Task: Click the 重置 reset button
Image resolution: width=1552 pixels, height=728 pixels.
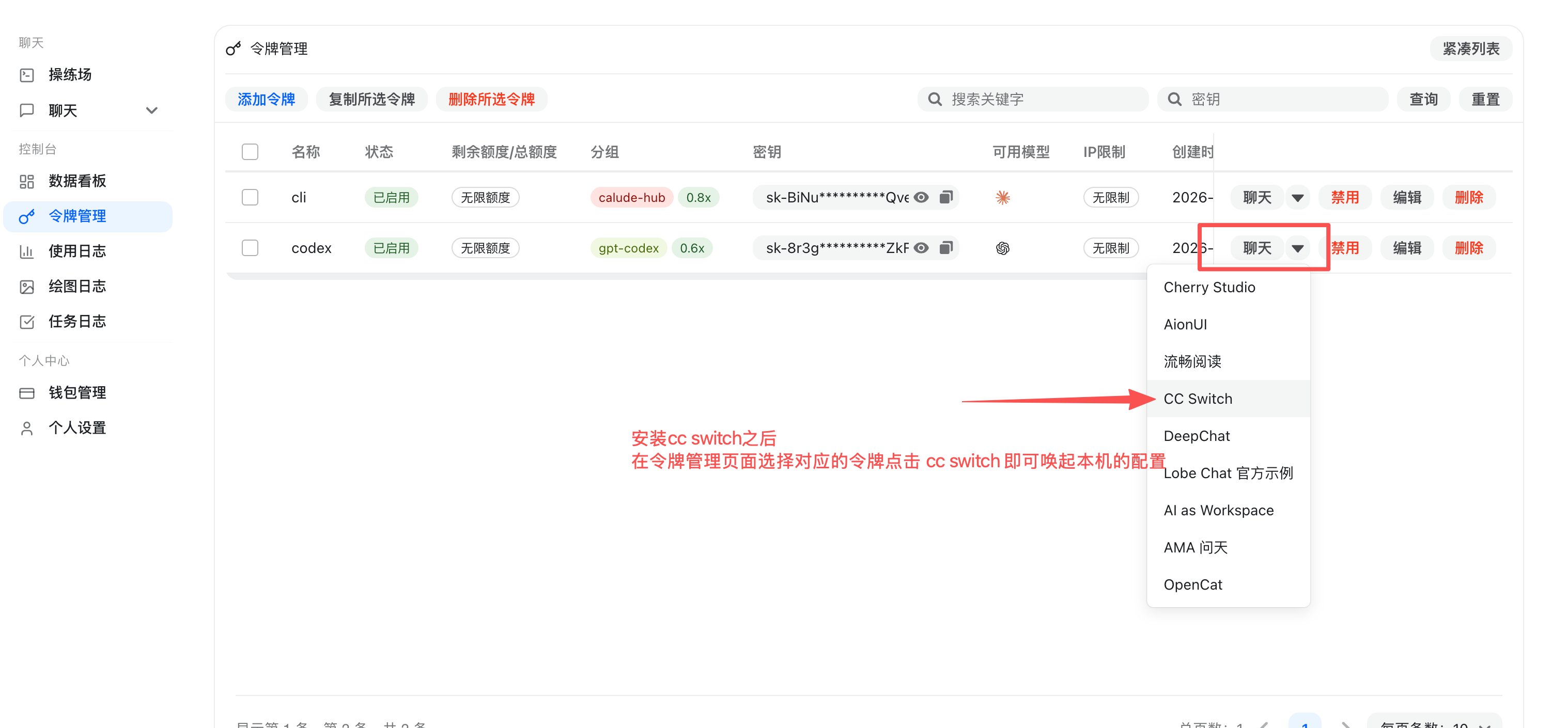Action: click(1485, 99)
